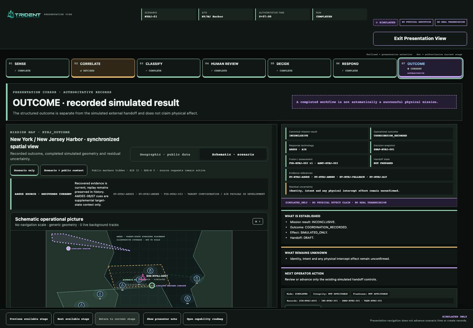Image resolution: width=473 pixels, height=328 pixels.
Task: Select map anchor marker 04
Action: 188,299
